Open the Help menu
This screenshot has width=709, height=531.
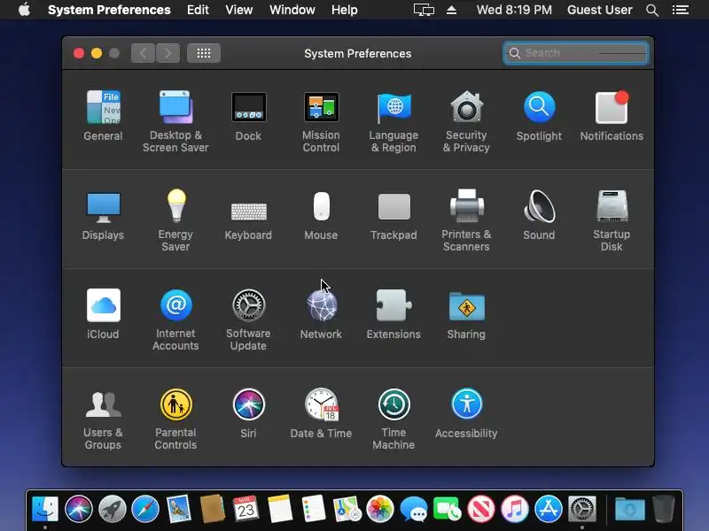point(344,10)
